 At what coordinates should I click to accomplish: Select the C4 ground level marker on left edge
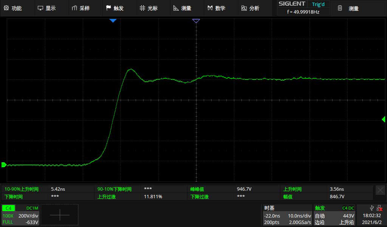click(x=4, y=165)
